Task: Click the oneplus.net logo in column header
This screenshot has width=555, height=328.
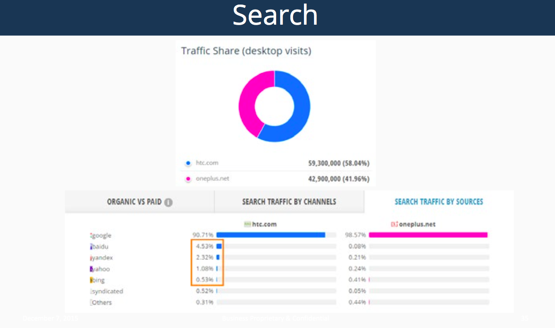Action: (x=395, y=224)
